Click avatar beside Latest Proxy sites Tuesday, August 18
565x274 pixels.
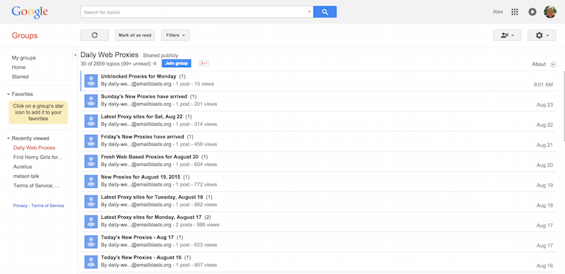(x=91, y=201)
